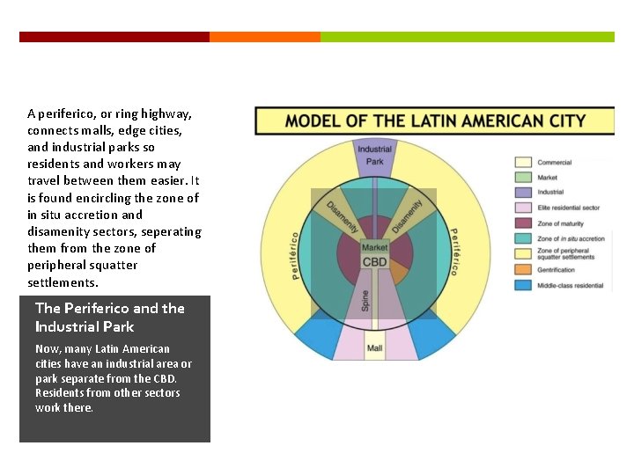This screenshot has height=475, width=634.
Task: Click the 'Mall' box at diagram bottom
Action: coord(375,347)
